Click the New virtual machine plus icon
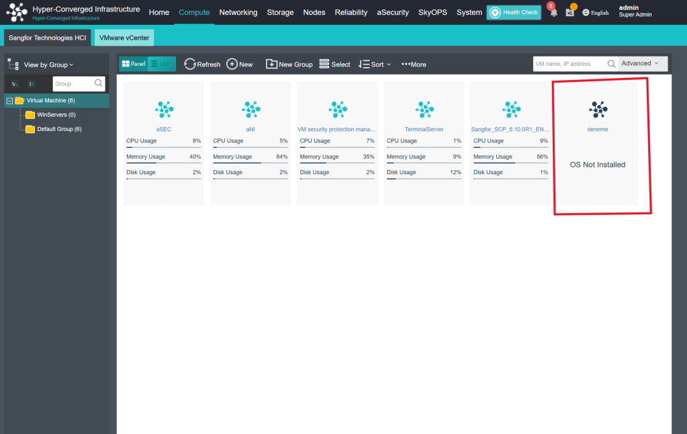Screen dimensions: 687x434 pyautogui.click(x=232, y=64)
